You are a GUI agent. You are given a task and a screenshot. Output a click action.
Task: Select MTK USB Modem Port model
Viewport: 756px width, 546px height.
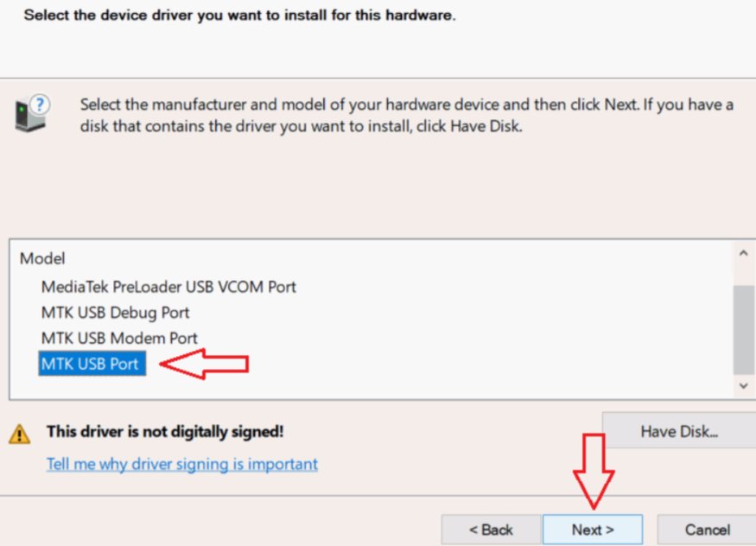[x=119, y=338]
